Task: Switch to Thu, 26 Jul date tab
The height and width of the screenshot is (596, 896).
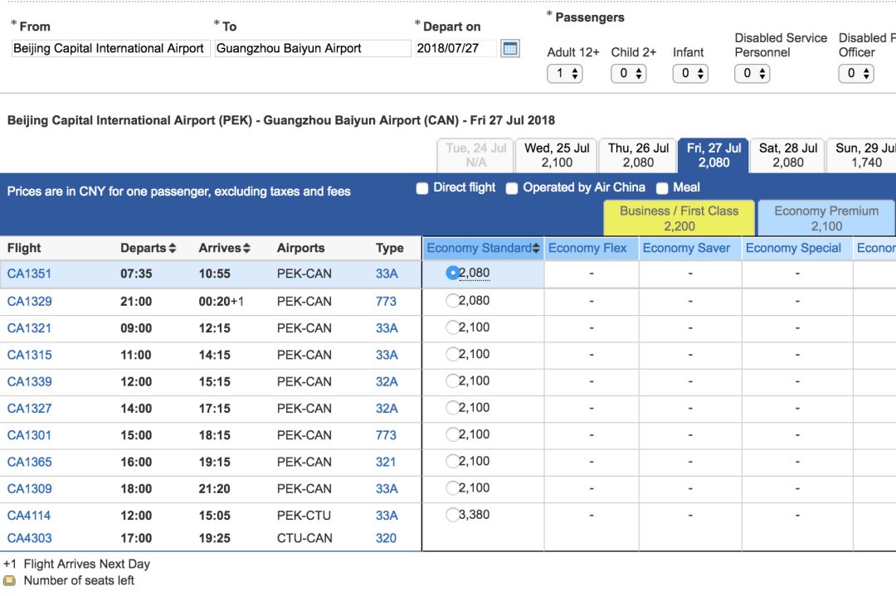Action: click(x=638, y=155)
